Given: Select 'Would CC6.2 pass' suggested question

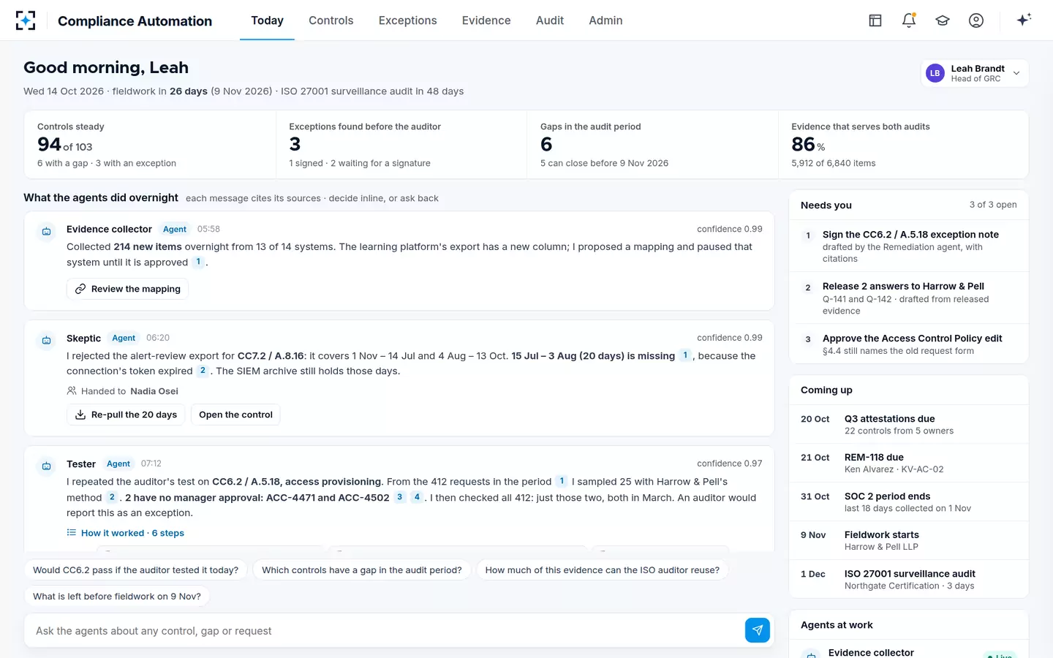Looking at the screenshot, I should (135, 570).
